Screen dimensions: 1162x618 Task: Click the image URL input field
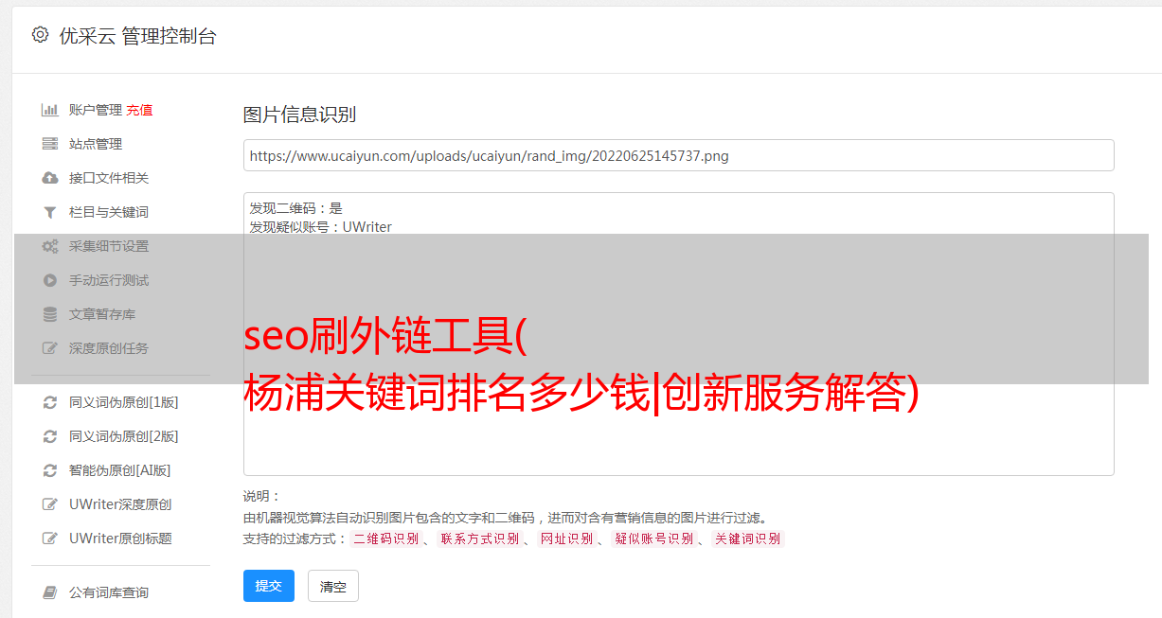click(678, 155)
